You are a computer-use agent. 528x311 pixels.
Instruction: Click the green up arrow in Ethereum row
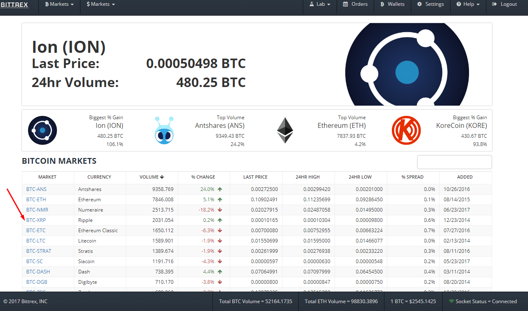pyautogui.click(x=220, y=200)
